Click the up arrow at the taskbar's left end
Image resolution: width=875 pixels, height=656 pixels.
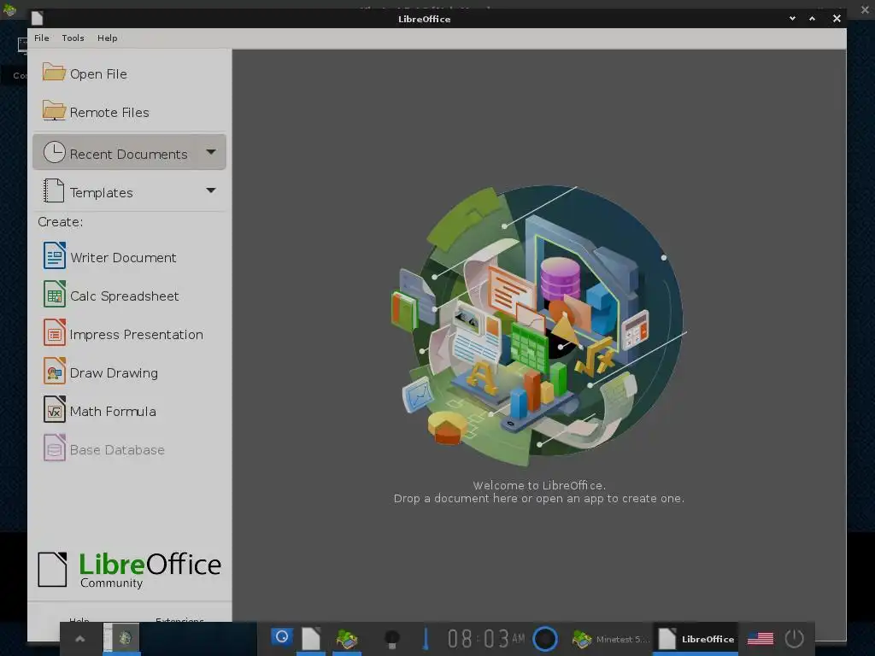(x=80, y=639)
